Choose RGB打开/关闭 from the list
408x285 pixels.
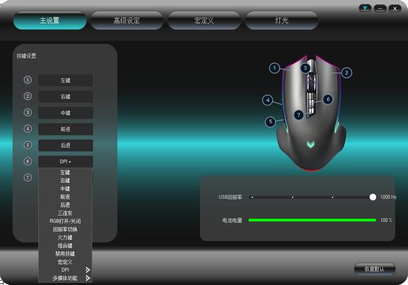point(65,221)
